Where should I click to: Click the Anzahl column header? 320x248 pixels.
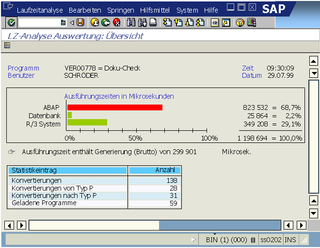click(155, 170)
